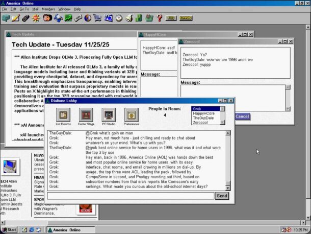Open Center Stage in Dialtone Lobby
Image resolution: width=311 pixels, height=234 pixels.
tap(86, 115)
